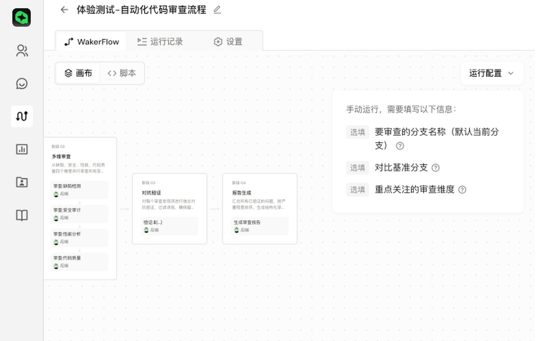Select the 审查:安全审计 step

click(x=79, y=214)
